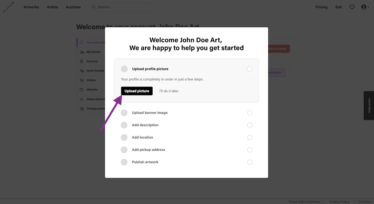Click inside the Search input field
Viewport: 374px width, 204px height.
(121, 7)
